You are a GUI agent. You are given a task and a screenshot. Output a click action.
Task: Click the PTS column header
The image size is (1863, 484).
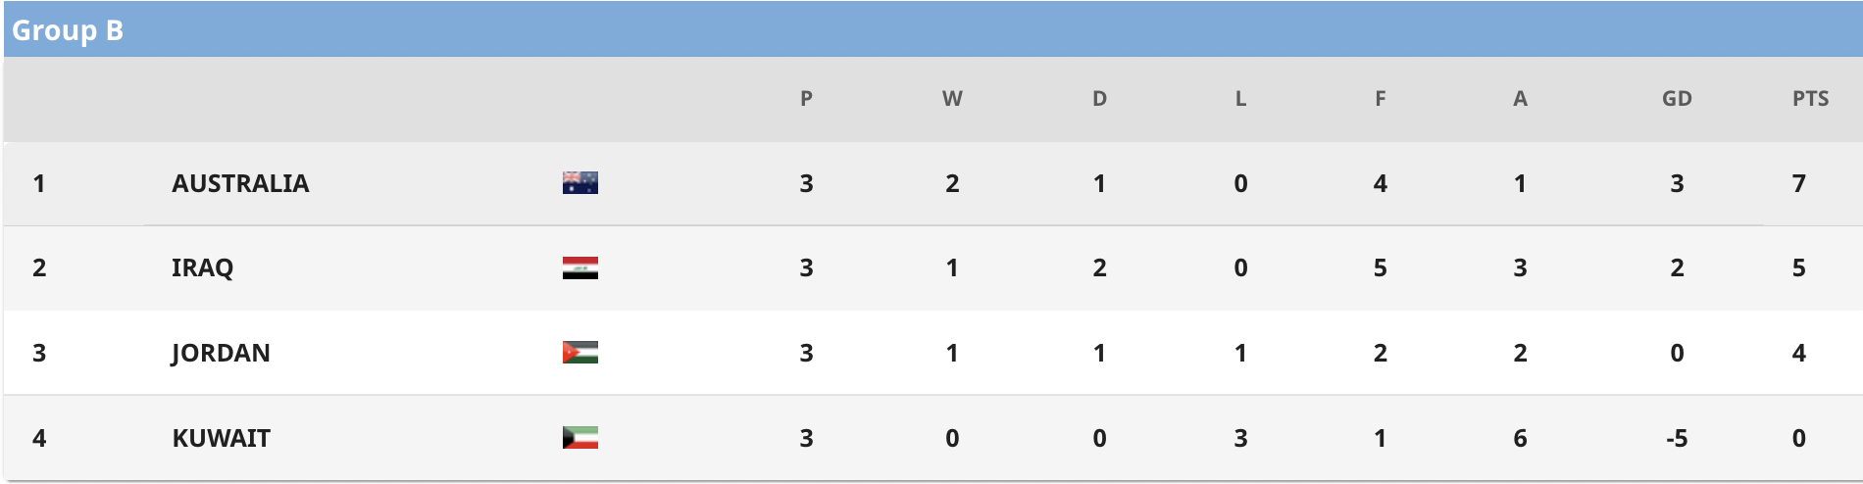point(1810,99)
